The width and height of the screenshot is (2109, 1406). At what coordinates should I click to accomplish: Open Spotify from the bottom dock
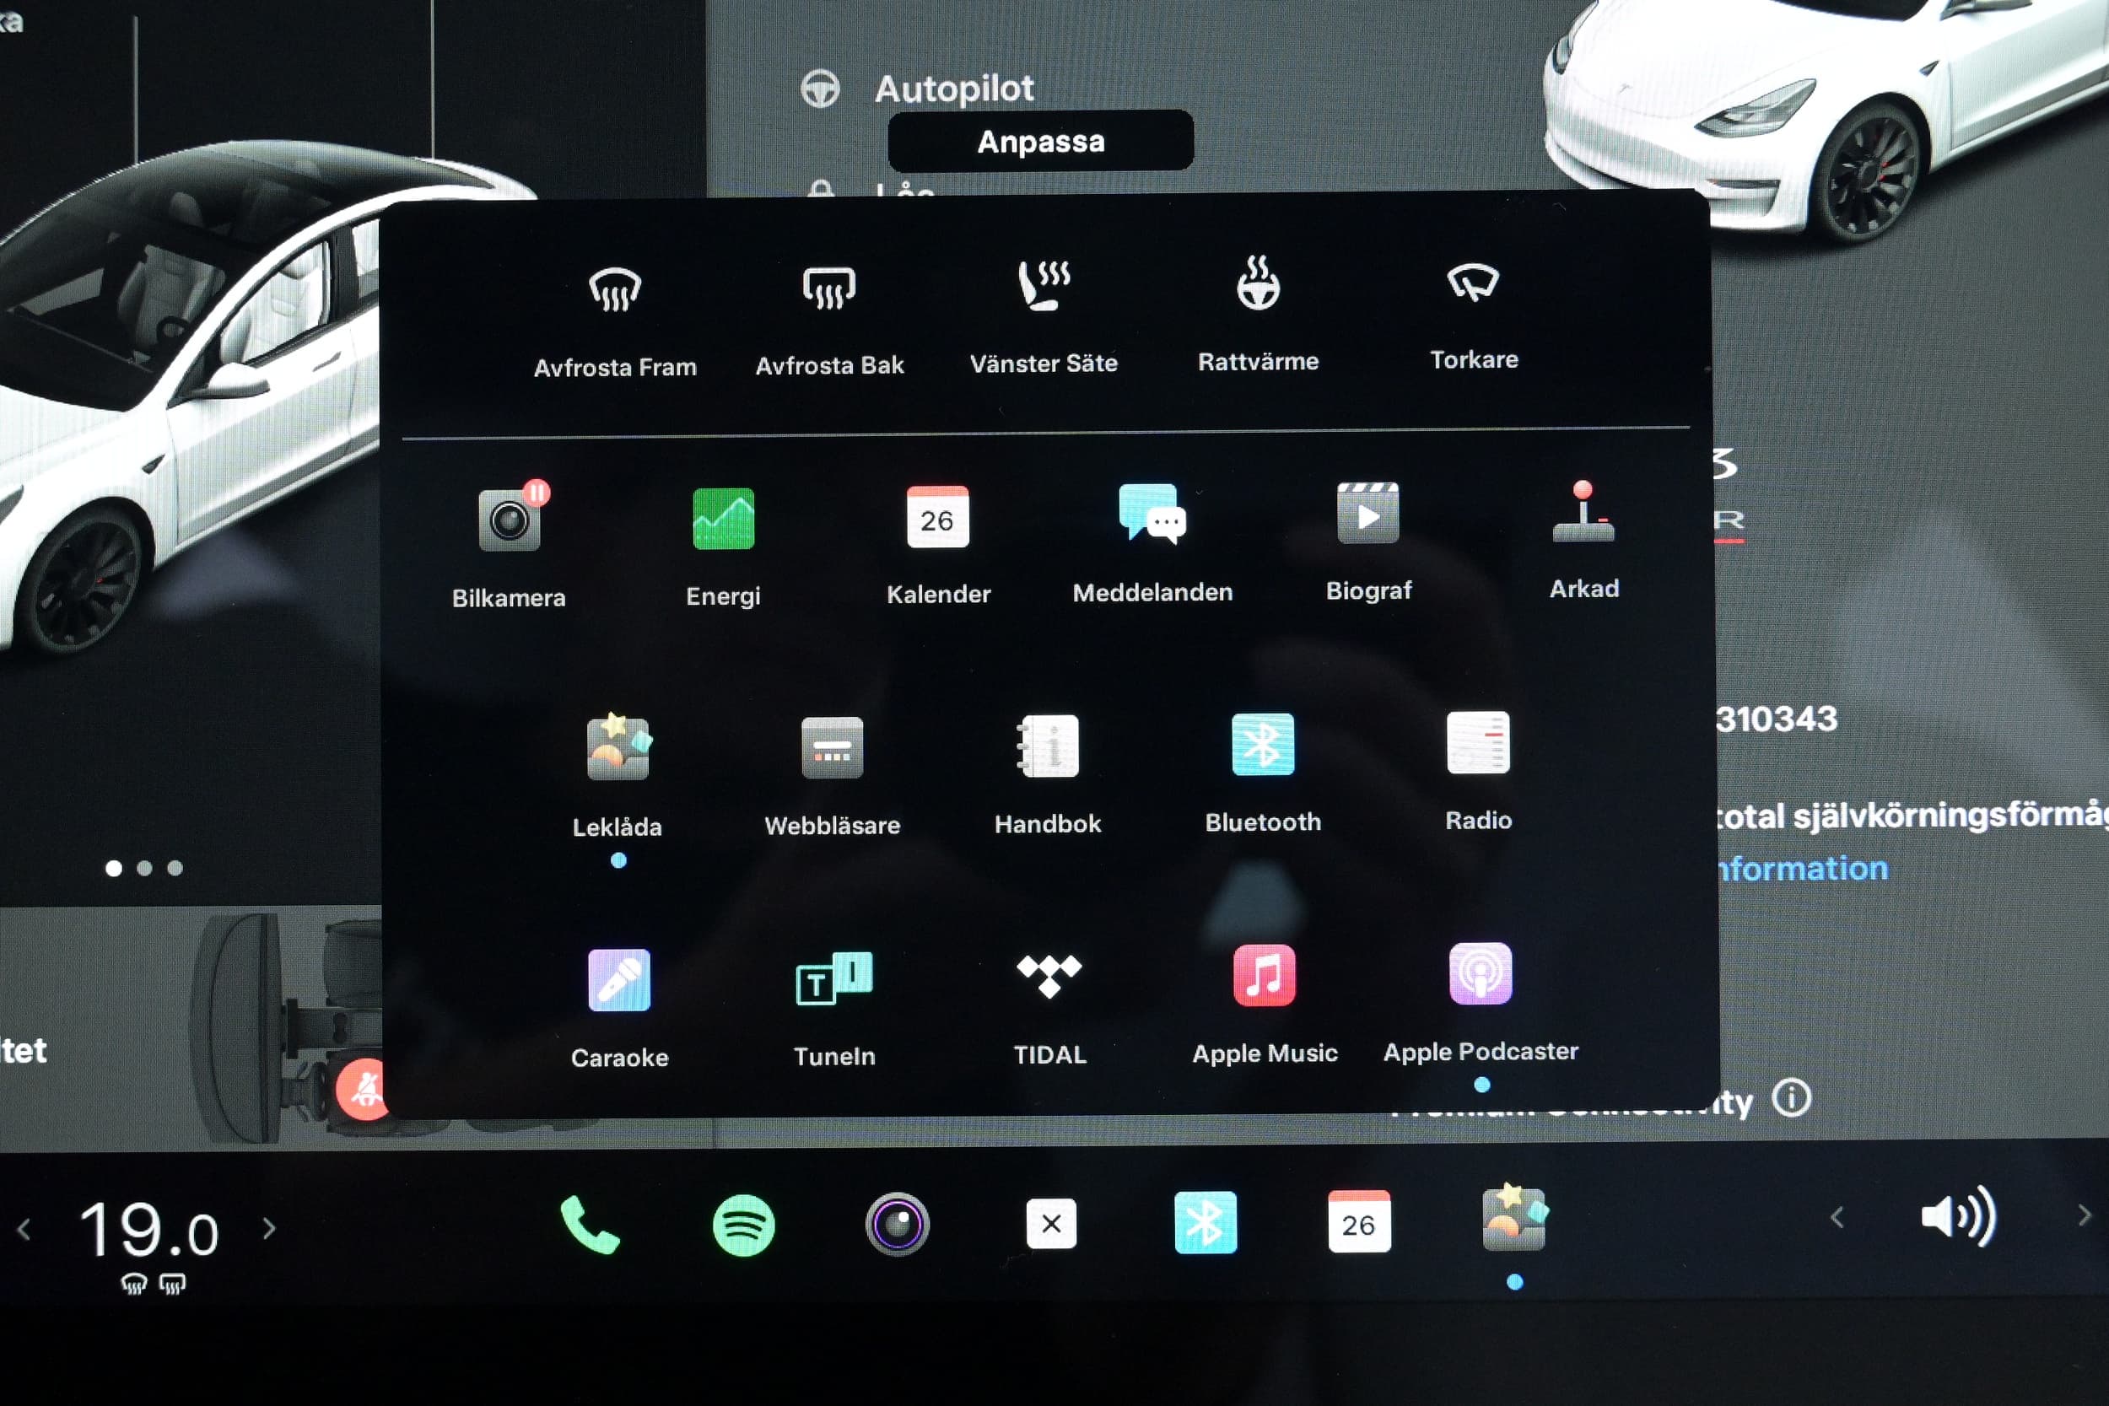[743, 1225]
